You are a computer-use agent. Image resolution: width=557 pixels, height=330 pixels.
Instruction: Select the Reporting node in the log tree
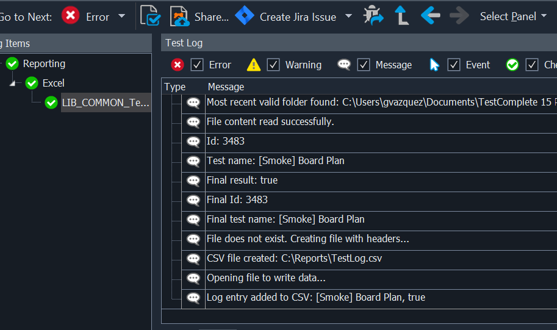pyautogui.click(x=44, y=63)
